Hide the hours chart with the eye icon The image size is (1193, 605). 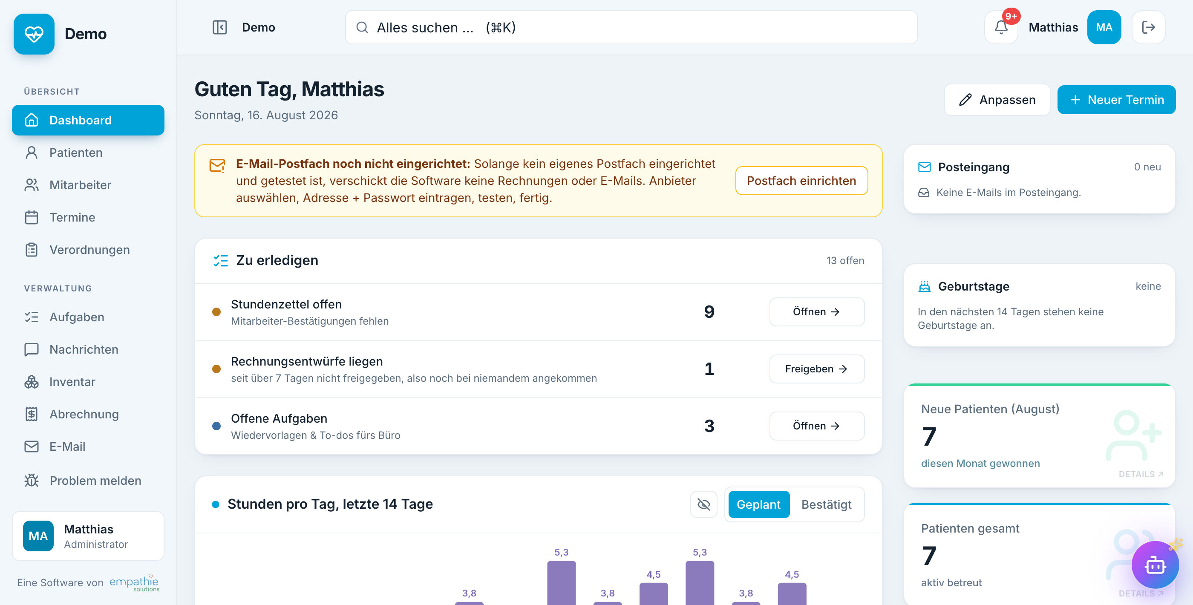pyautogui.click(x=703, y=504)
